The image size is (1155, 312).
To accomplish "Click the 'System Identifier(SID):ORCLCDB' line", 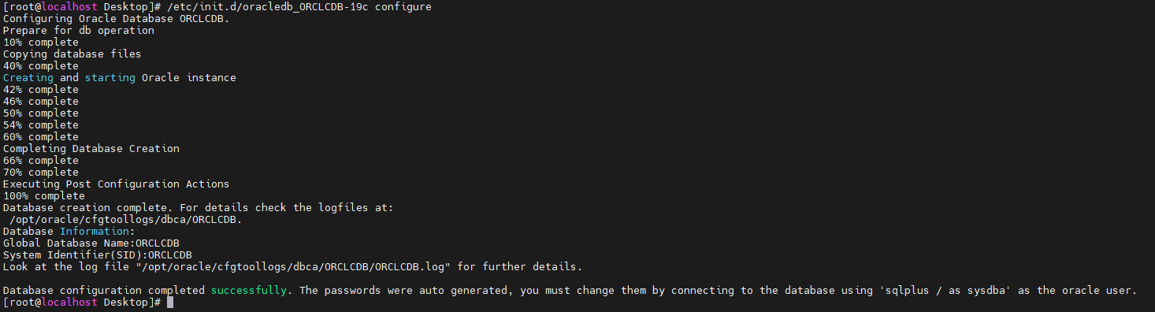I will pos(98,255).
